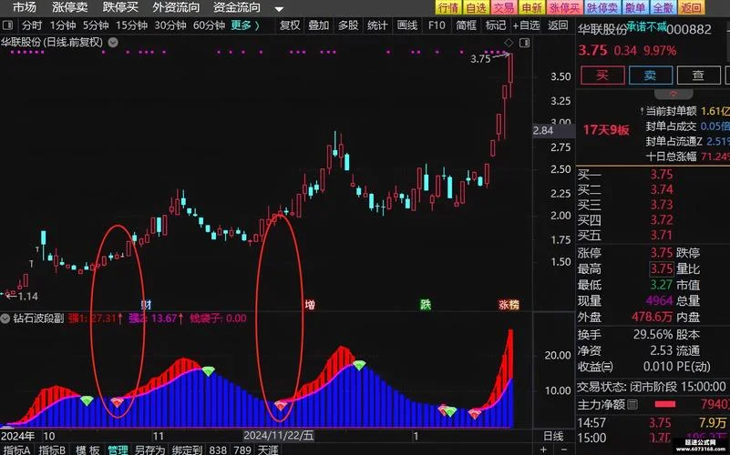Image resolution: width=730 pixels, height=455 pixels.
Task: Switch to the 15分钟 timeframe tab
Action: tap(132, 25)
